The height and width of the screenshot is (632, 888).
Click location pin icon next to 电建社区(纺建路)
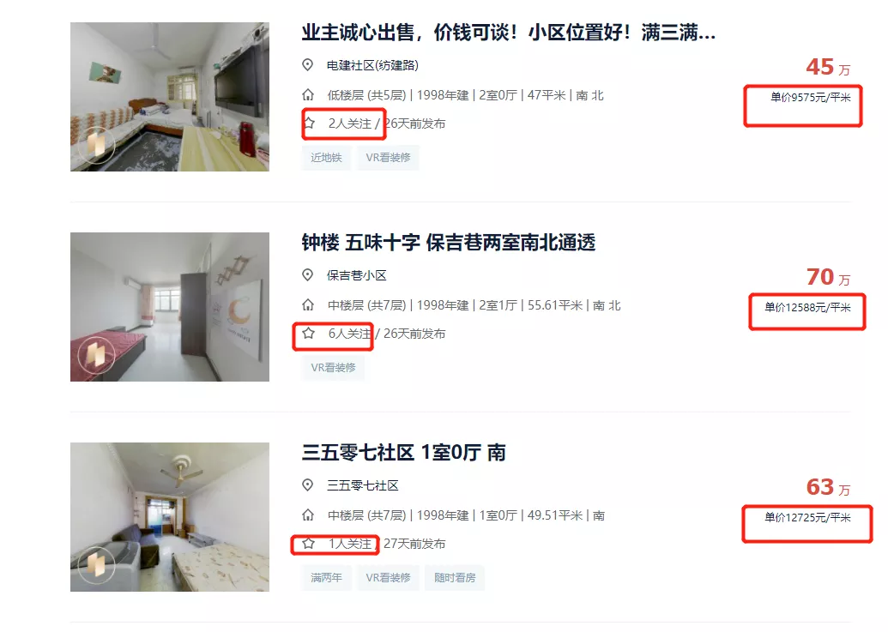(x=307, y=65)
